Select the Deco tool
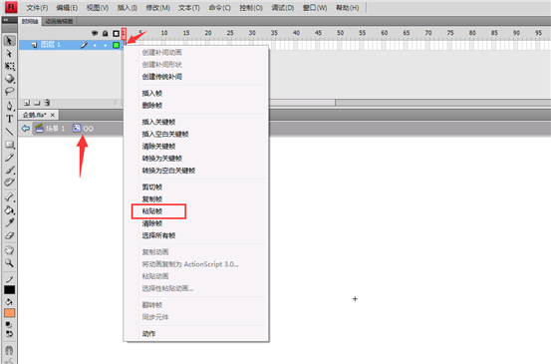Image resolution: width=551 pixels, height=364 pixels. (x=9, y=182)
